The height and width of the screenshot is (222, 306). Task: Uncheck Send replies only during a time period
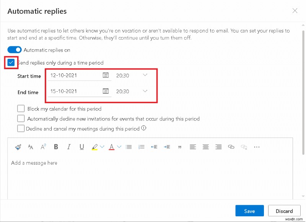(11, 63)
